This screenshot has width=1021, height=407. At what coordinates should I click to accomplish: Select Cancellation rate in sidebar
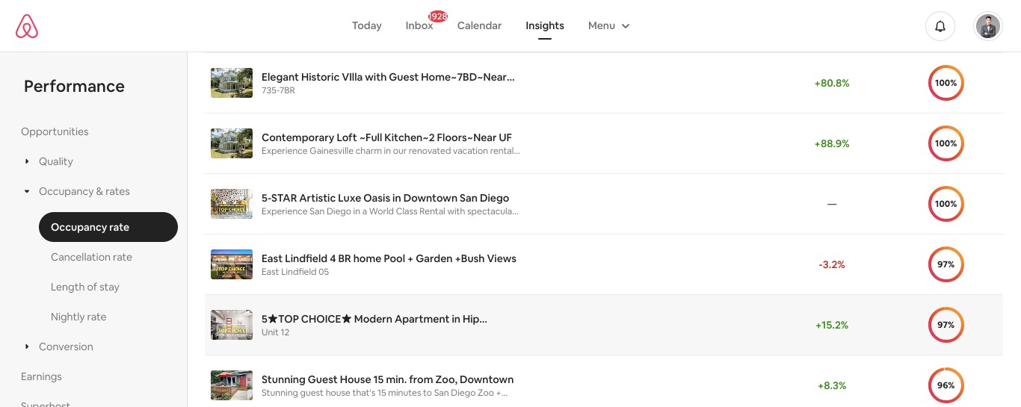coord(91,257)
